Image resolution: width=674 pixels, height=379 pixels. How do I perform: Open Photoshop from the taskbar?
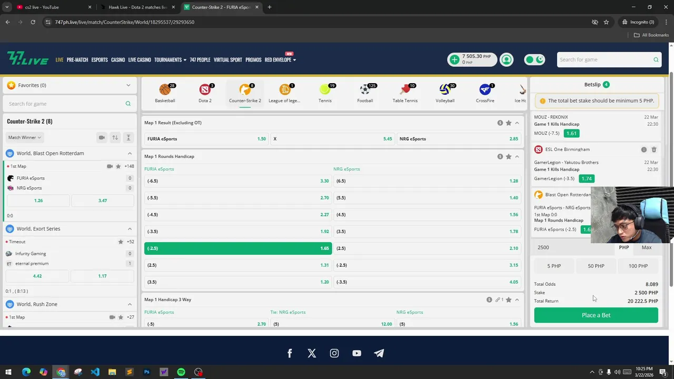[x=146, y=372]
